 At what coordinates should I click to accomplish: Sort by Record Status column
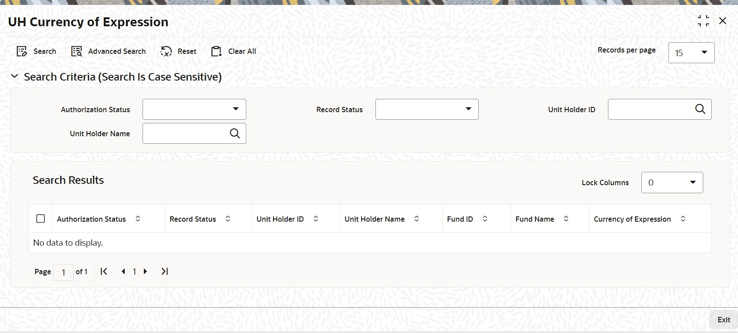point(228,219)
